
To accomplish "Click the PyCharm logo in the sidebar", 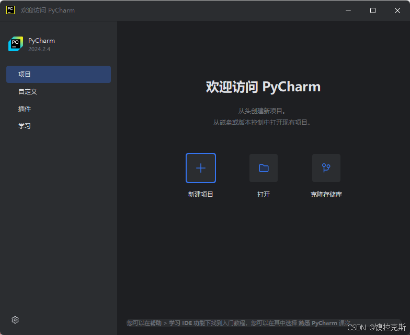I will coord(16,44).
